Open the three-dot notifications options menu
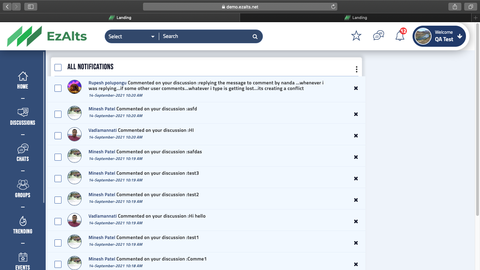The height and width of the screenshot is (270, 480). (x=356, y=69)
